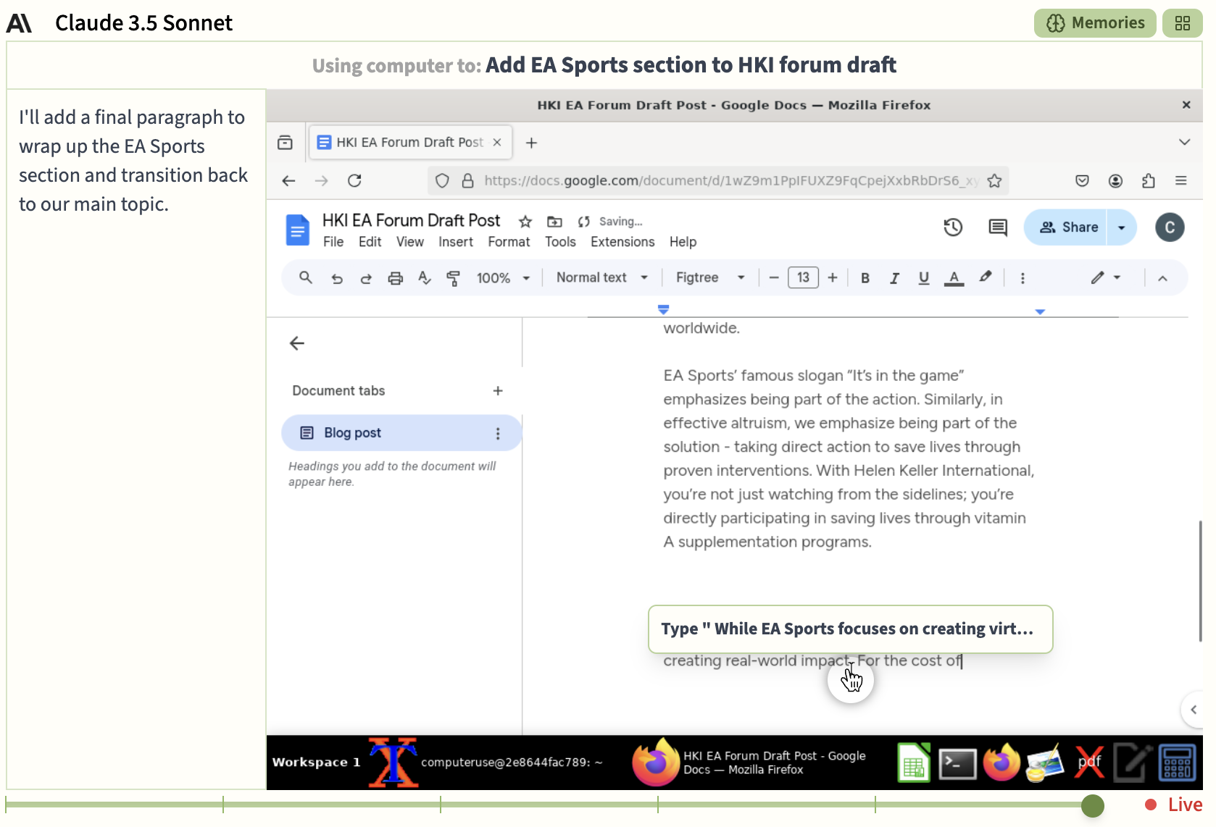Screen dimensions: 1216x827
Task: Toggle underline formatting
Action: click(x=924, y=278)
